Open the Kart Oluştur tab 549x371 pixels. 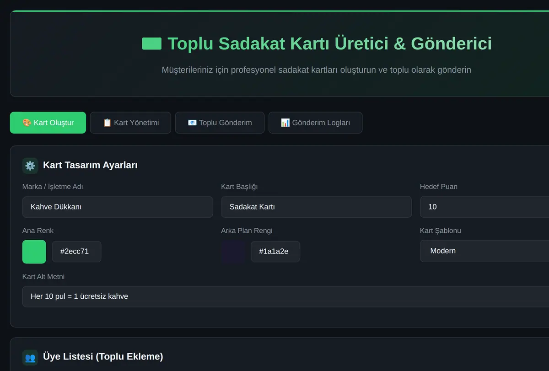pyautogui.click(x=48, y=123)
